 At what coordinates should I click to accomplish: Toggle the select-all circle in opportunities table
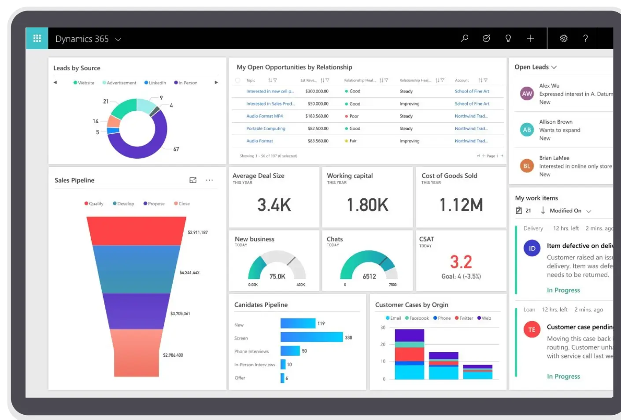coord(238,80)
